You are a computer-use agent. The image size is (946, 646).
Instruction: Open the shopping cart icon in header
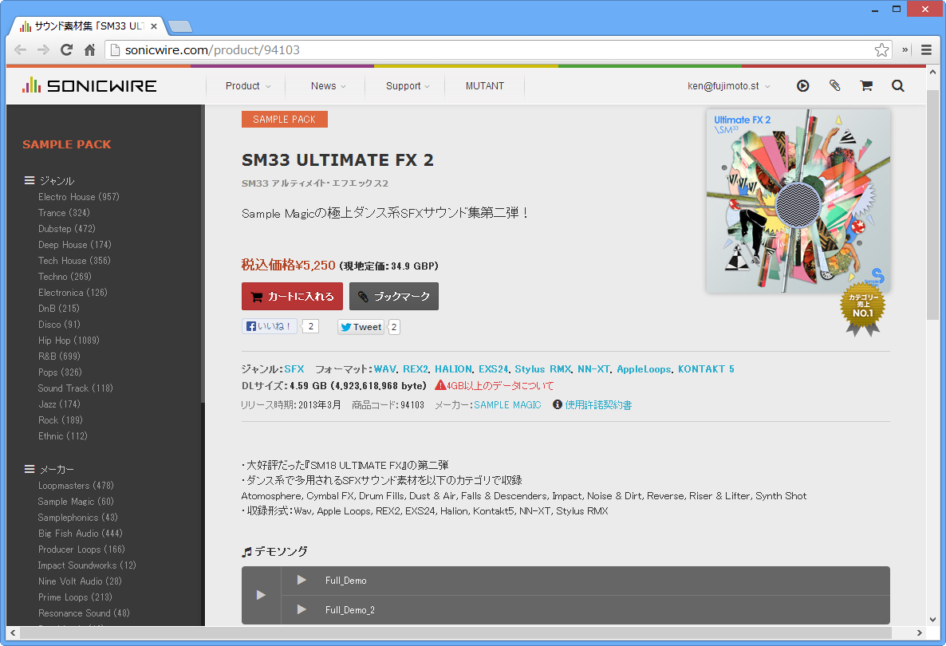click(866, 85)
